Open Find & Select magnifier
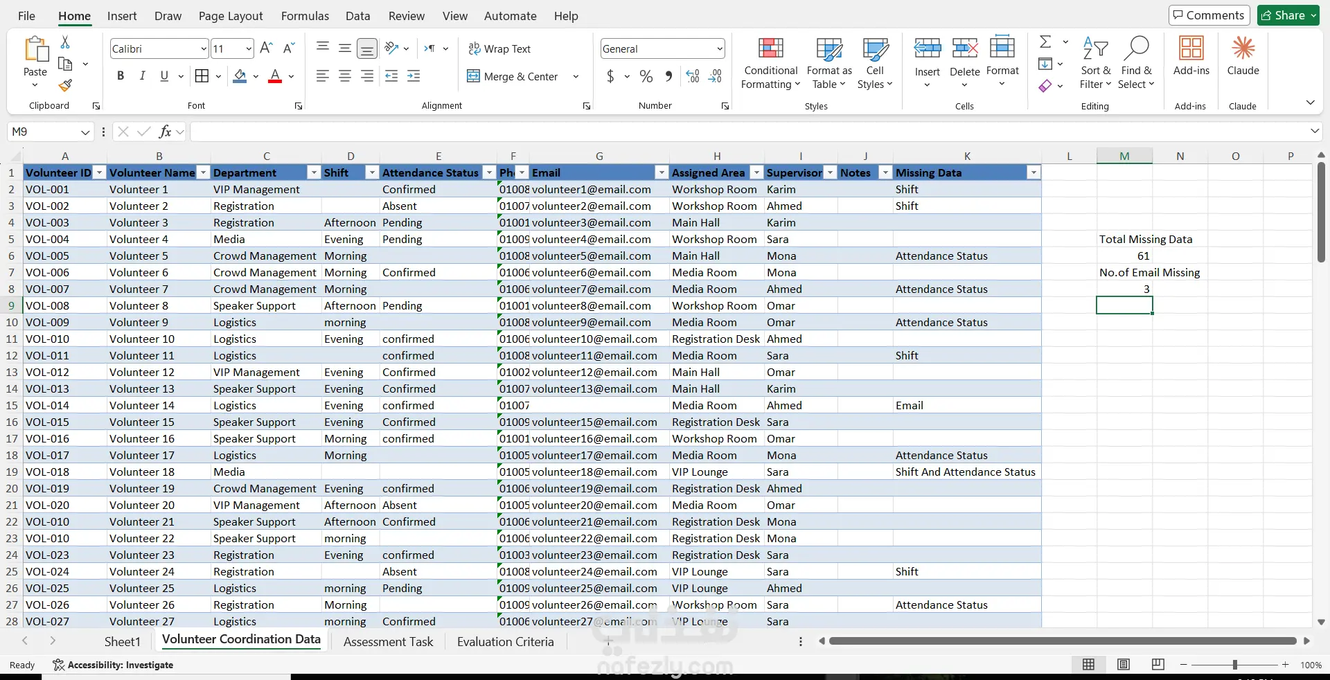Image resolution: width=1330 pixels, height=680 pixels. [x=1136, y=64]
